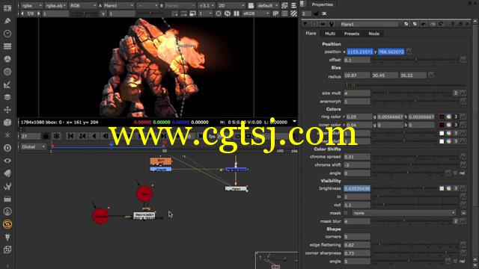Open the sRGB viewer process dropdown
This screenshot has height=269, width=479.
pos(256,13)
